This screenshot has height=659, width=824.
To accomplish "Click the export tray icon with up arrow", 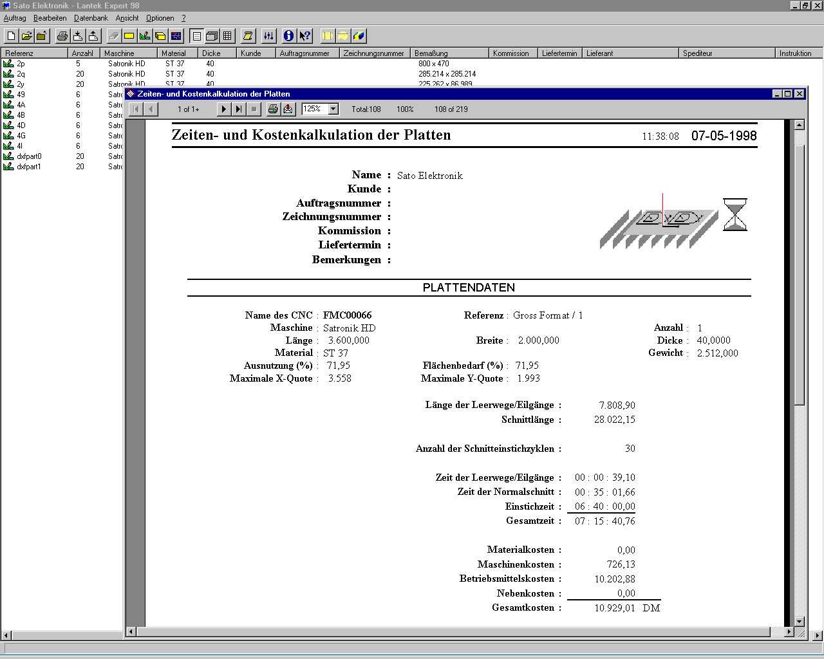I will click(x=93, y=36).
